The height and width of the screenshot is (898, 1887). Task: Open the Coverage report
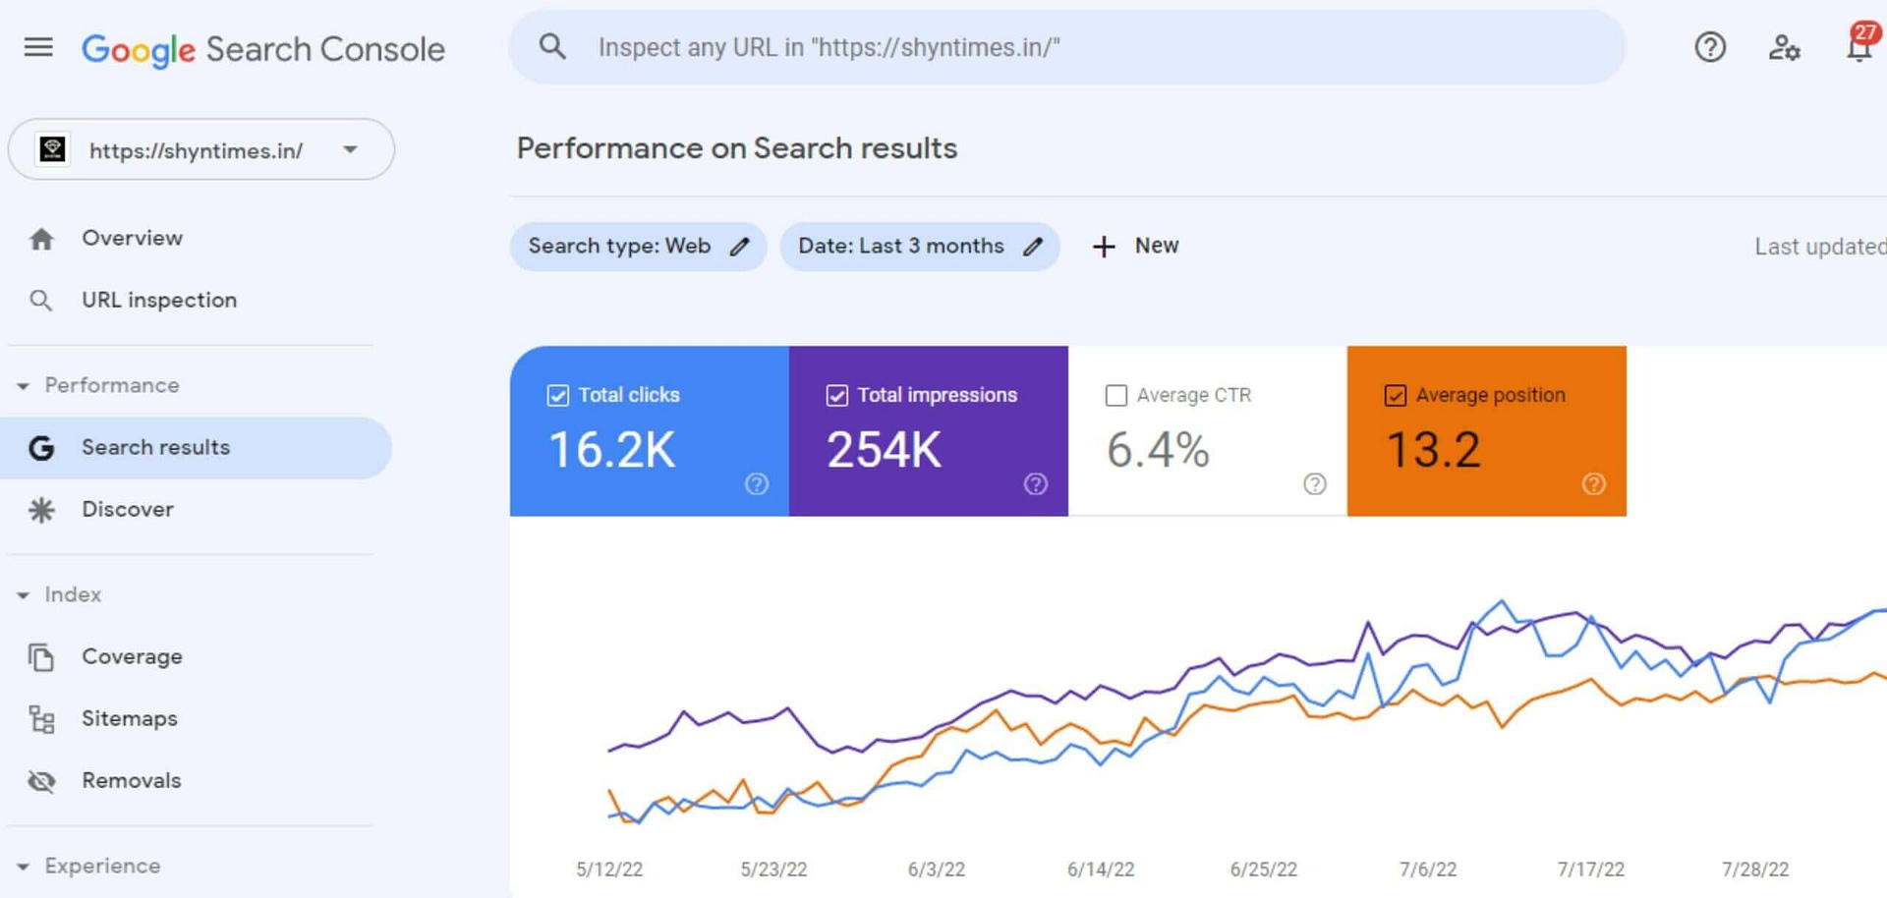pos(132,657)
